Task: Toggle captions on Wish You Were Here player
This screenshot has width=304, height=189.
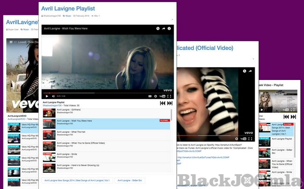Action: pos(150,96)
